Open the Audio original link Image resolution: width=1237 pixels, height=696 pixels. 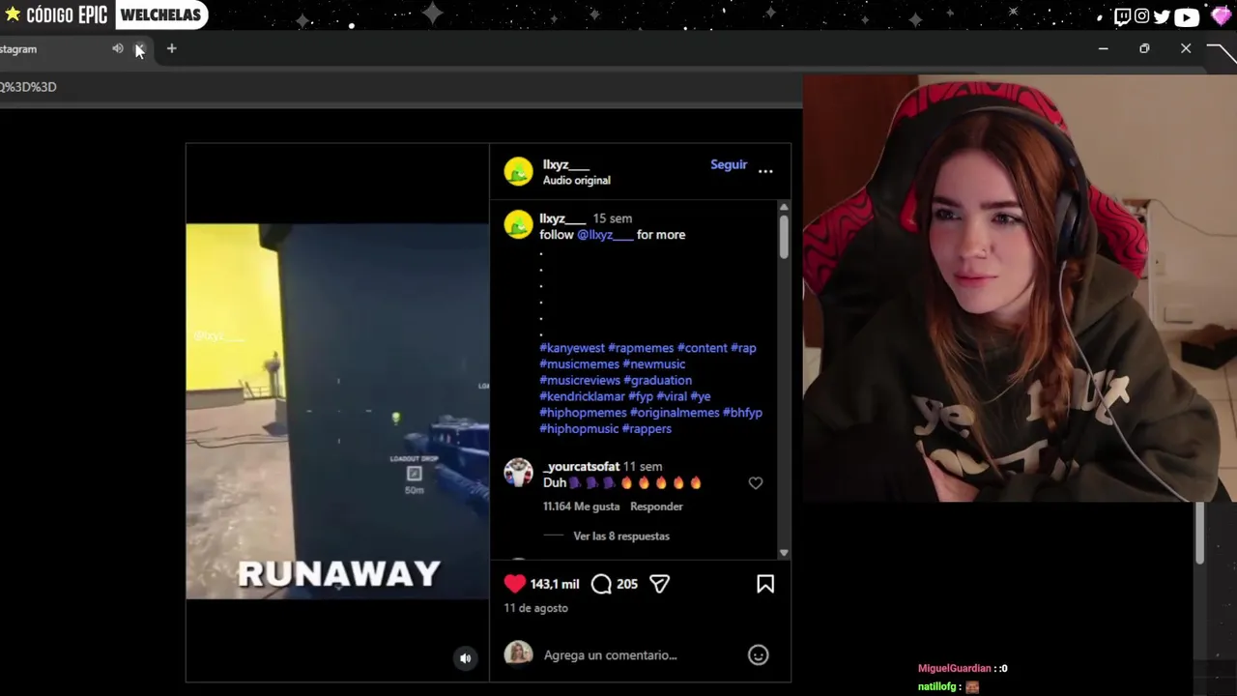576,181
